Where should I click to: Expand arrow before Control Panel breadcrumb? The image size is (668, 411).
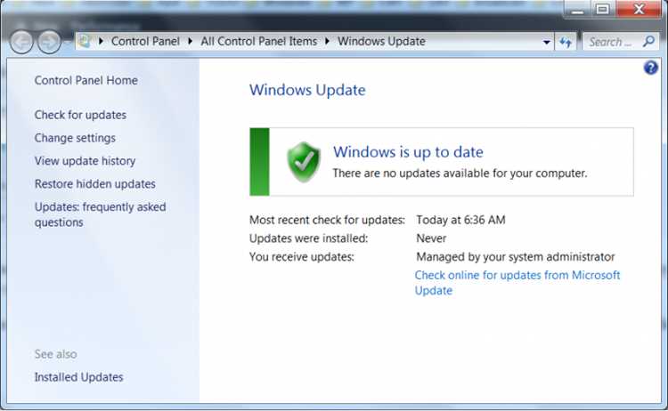pos(101,41)
